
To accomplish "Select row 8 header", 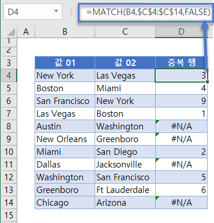I will point(9,127).
